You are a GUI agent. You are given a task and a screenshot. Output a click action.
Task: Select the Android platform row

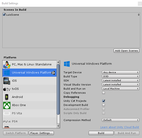click(29, 97)
